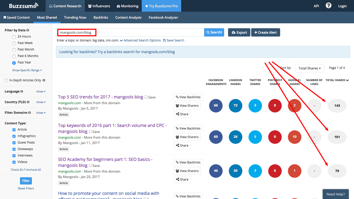The height and width of the screenshot is (199, 354).
Task: Click Try BuzzSumo Pro tab
Action: pyautogui.click(x=161, y=6)
